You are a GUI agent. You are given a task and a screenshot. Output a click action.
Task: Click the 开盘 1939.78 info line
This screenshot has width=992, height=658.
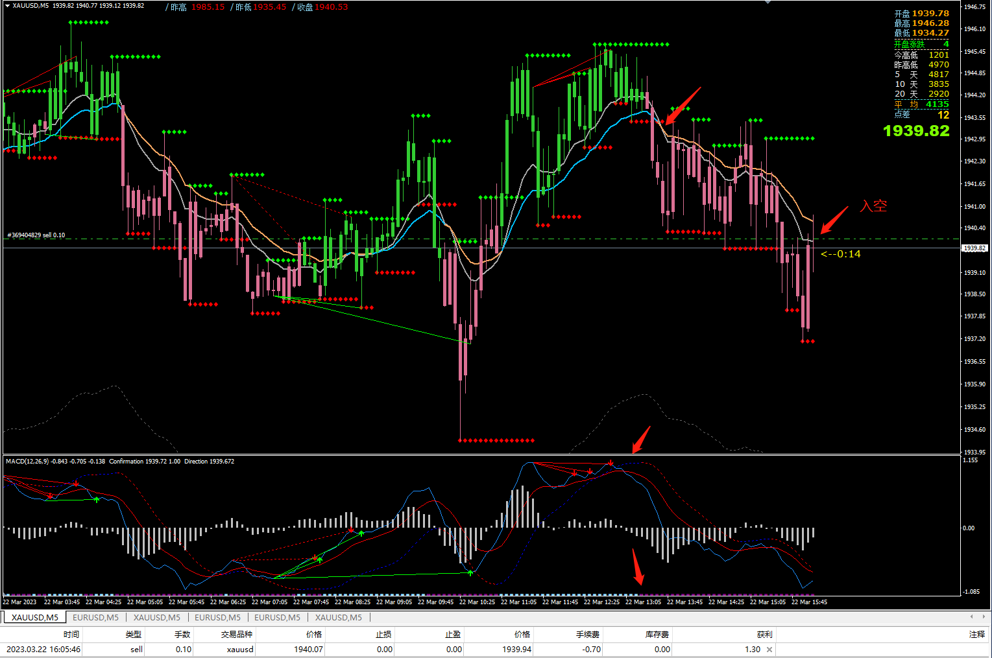click(921, 14)
